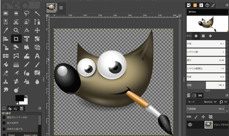Switch to the Tool Options tab

[x=4, y=108]
